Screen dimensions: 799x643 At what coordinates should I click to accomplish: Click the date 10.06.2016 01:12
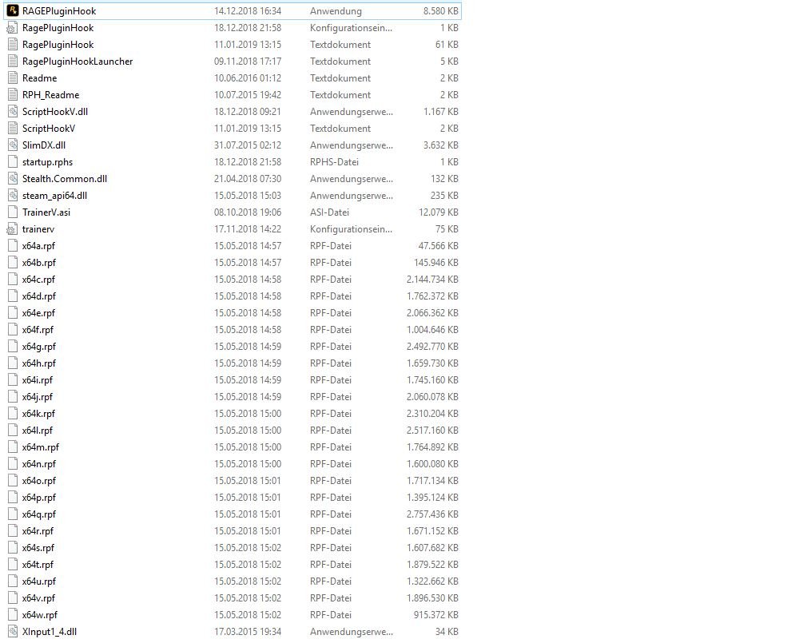(248, 78)
